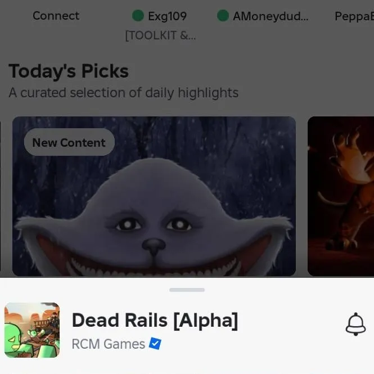Open the orange creature game card

[x=341, y=196]
